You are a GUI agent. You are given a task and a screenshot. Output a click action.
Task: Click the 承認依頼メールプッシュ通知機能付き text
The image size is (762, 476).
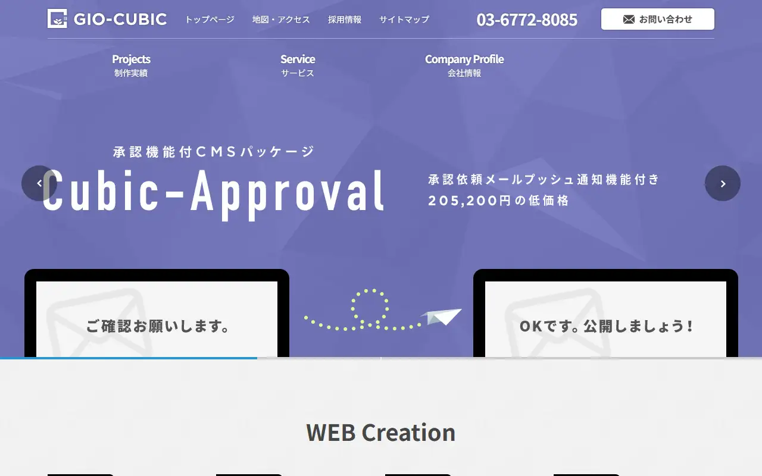[544, 179]
